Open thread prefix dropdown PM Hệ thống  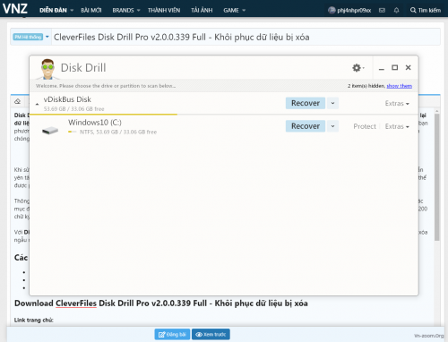(x=31, y=37)
